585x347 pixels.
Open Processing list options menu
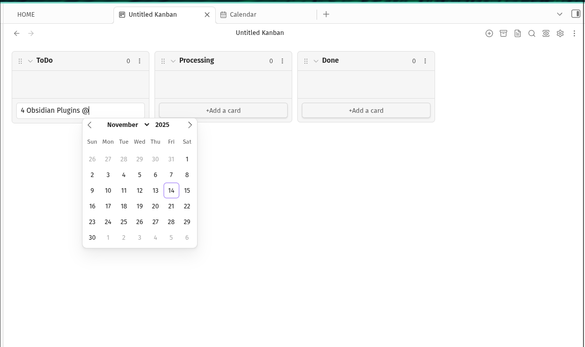coord(283,61)
